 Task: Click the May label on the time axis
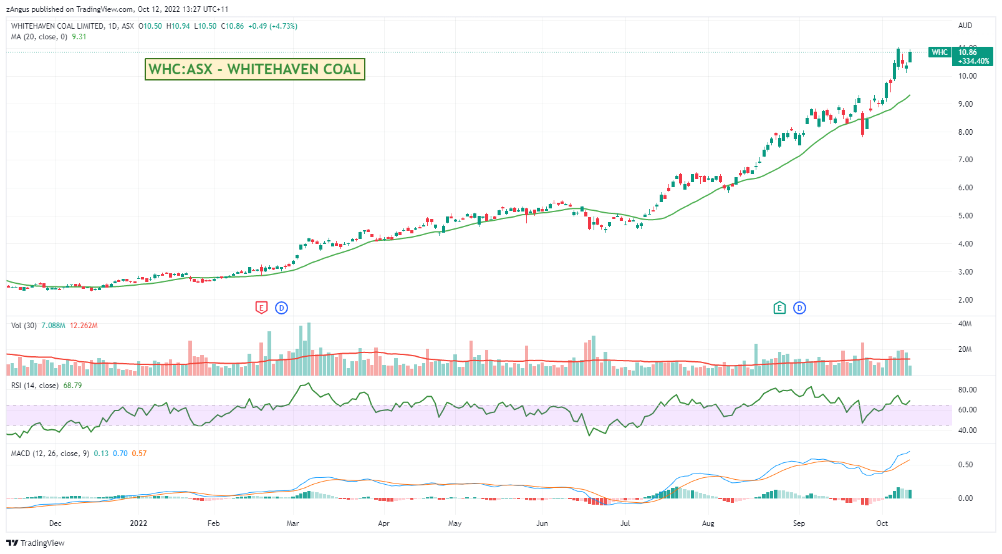point(455,523)
